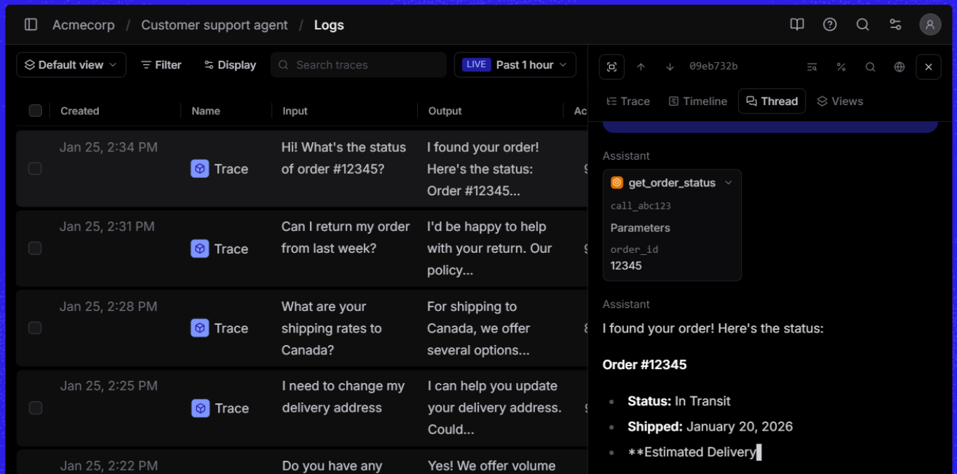Click the Trace cube icon for 2:28 PM row
This screenshot has width=957, height=474.
200,328
